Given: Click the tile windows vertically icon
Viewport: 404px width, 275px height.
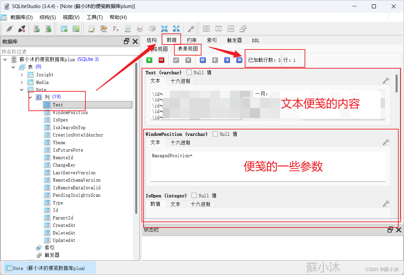Looking at the screenshot, I should 231,29.
